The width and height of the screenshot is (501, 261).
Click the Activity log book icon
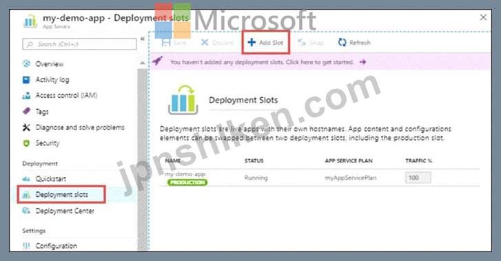point(26,80)
